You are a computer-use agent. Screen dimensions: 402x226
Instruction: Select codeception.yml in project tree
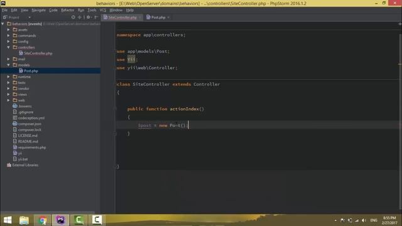pyautogui.click(x=31, y=118)
